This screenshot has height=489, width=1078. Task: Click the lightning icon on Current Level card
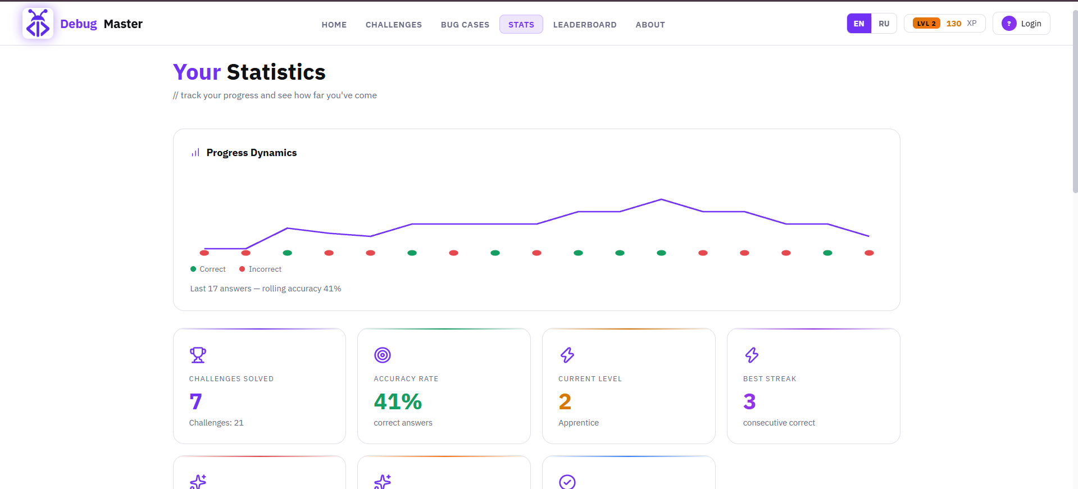567,355
